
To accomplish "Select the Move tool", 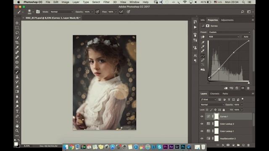I will pos(17,23).
